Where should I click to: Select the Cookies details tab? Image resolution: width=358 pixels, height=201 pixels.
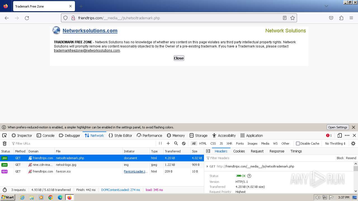pyautogui.click(x=239, y=151)
